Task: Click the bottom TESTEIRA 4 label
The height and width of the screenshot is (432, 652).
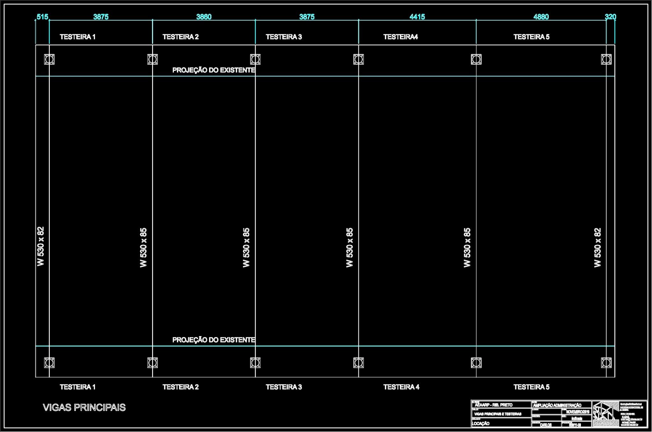Action: 401,387
